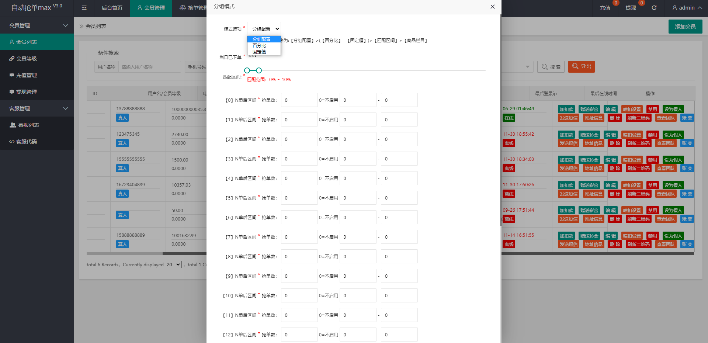Expand the 会员管理 sidebar group
Image resolution: width=708 pixels, height=343 pixels.
click(x=37, y=25)
